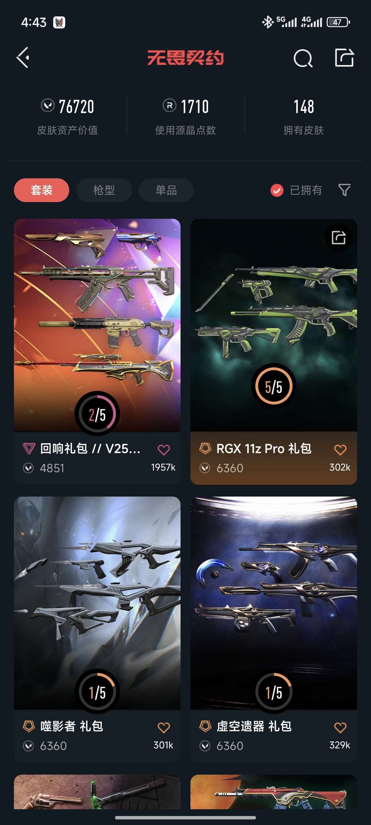Click the VP coin icon beside 76720
Screen dimensions: 371x825
[x=47, y=105]
